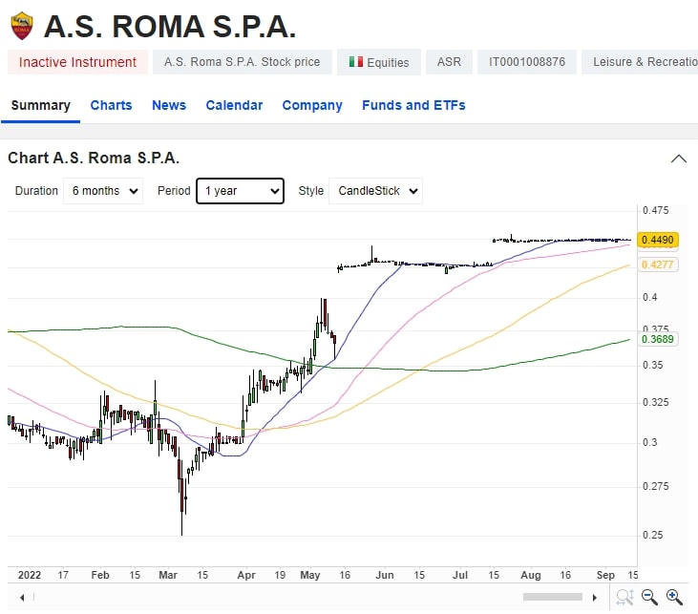Click the reset zoom magnifier icon
Viewport: 698px width, 614px height.
(x=625, y=597)
